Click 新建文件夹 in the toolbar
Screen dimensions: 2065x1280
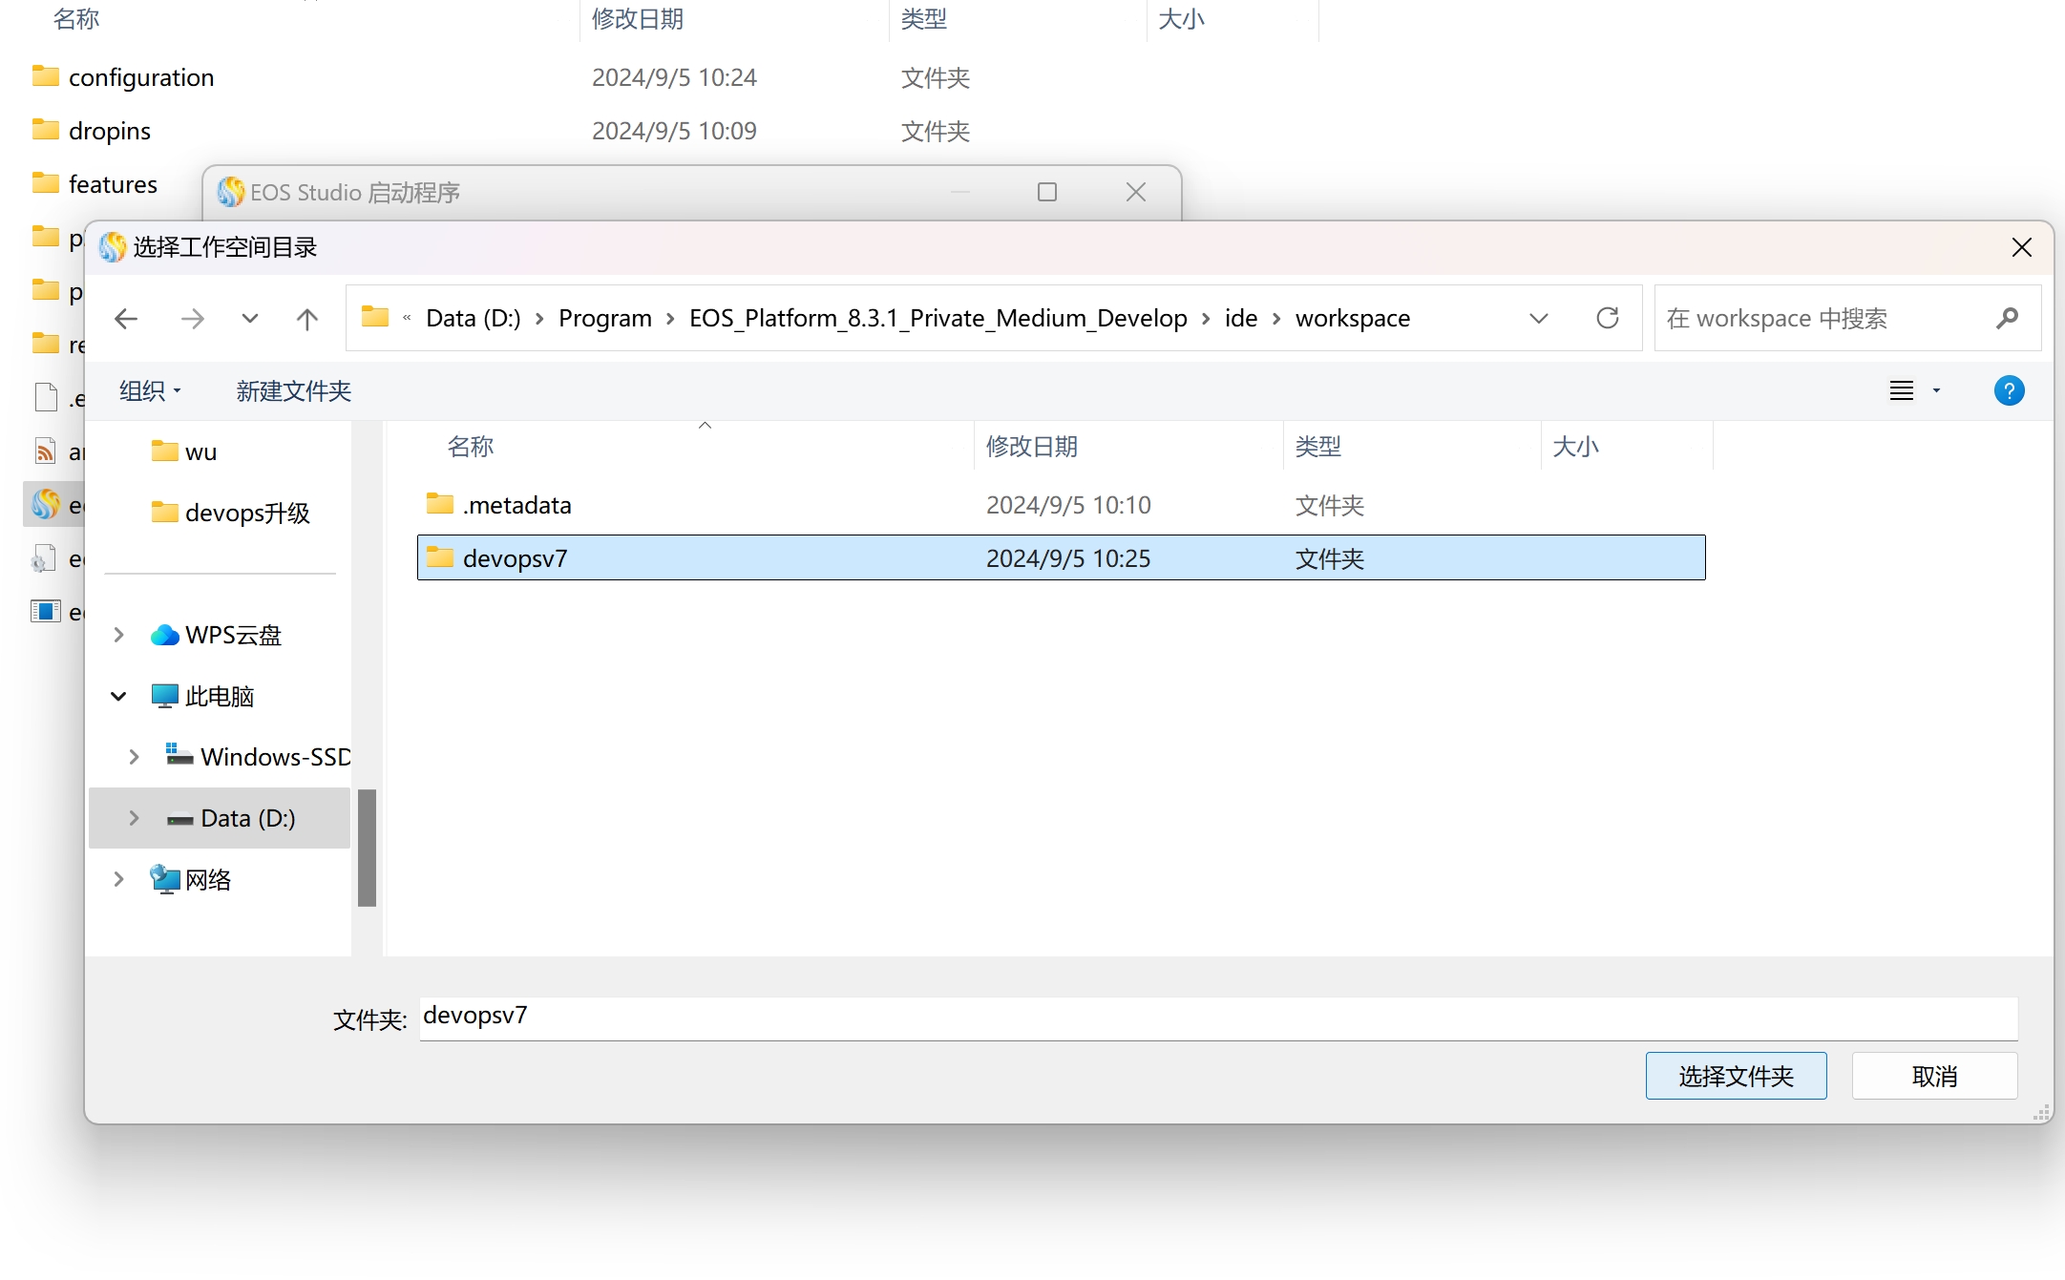tap(293, 390)
